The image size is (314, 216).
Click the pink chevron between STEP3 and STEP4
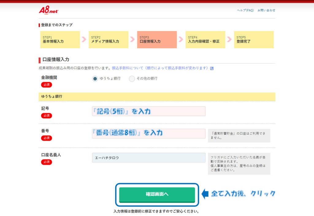(x=181, y=39)
